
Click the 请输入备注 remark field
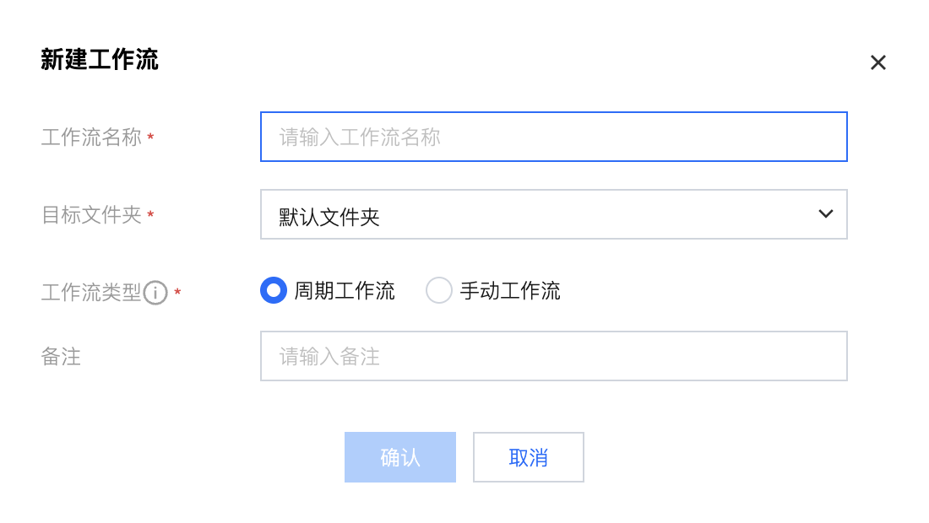click(553, 356)
